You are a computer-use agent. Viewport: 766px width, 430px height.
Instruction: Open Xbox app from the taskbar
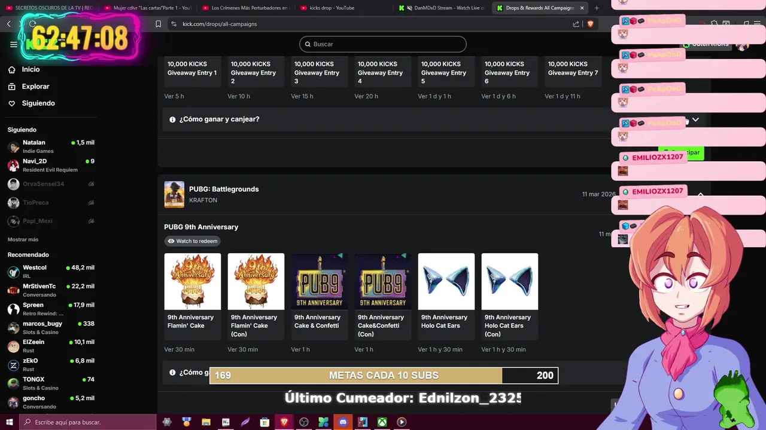coord(382,422)
